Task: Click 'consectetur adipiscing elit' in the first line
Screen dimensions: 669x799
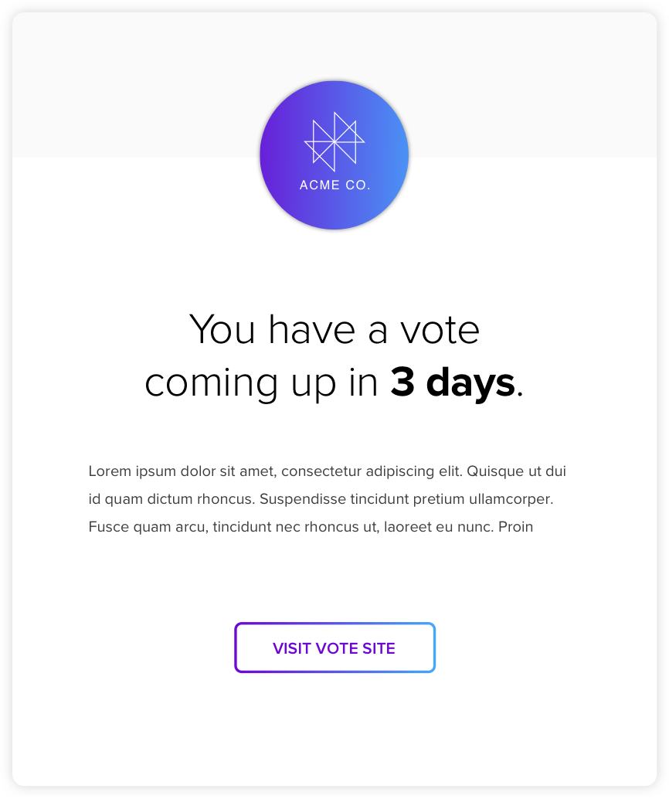Action: [x=372, y=471]
